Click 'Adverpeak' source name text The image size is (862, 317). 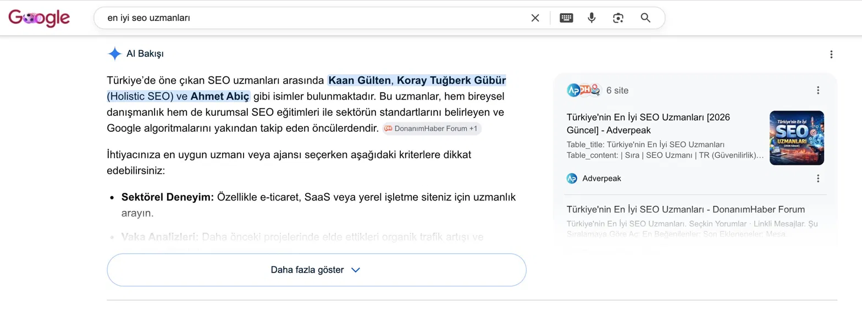click(x=602, y=179)
